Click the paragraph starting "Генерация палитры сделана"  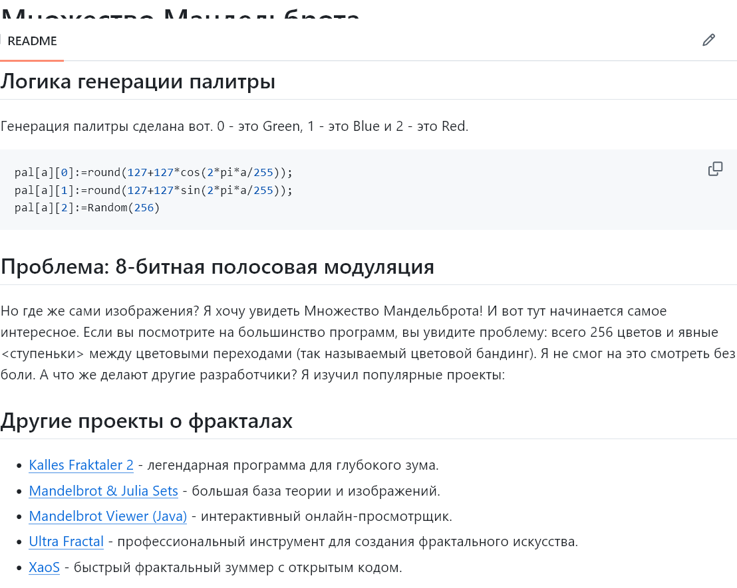tap(234, 126)
